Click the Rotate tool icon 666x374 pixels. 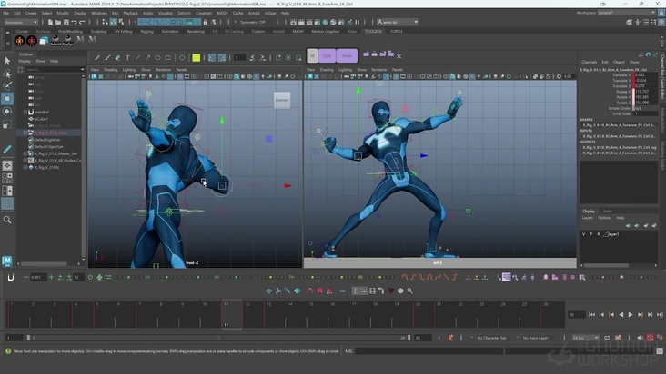pos(7,111)
